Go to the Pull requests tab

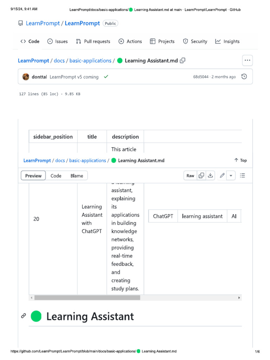click(x=93, y=41)
